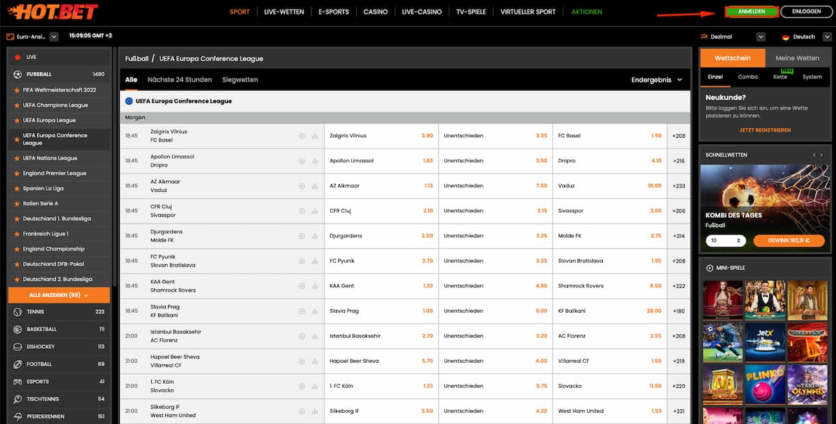Go to the AKTIONEN menu item
This screenshot has height=424, width=836.
tap(587, 12)
